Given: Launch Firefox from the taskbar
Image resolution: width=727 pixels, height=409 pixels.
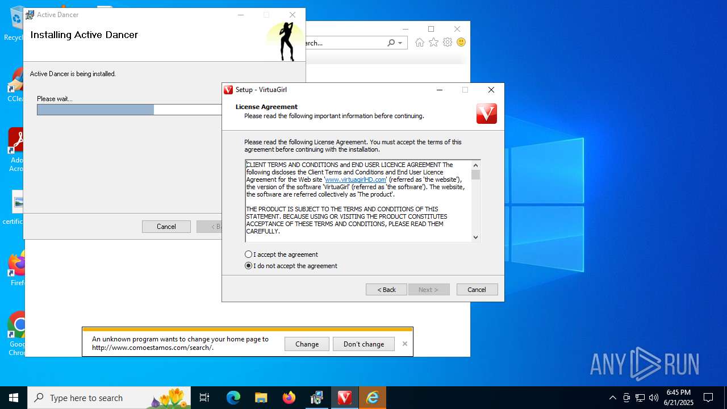Looking at the screenshot, I should click(289, 398).
